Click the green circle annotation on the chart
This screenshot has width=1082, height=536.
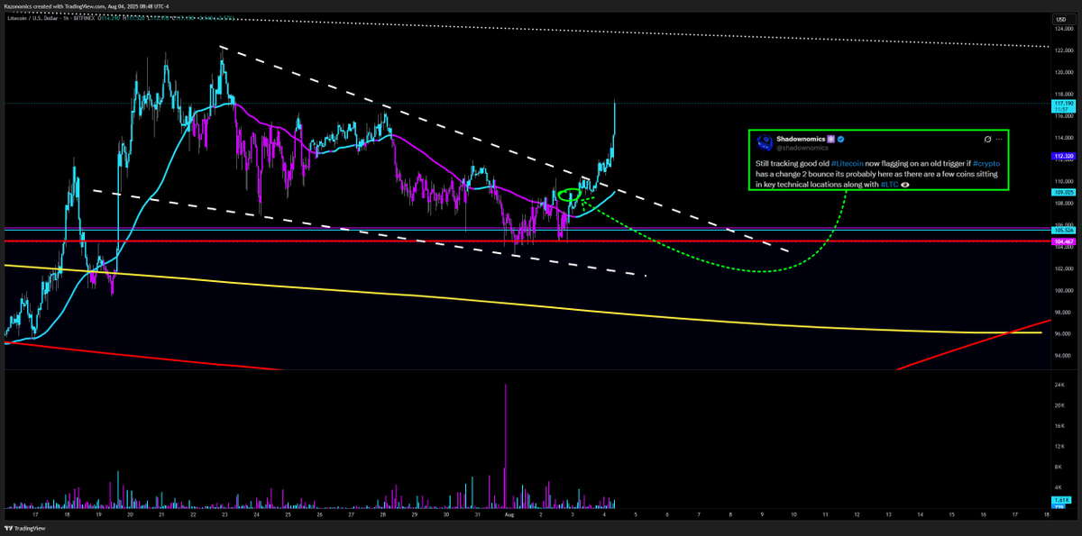570,194
